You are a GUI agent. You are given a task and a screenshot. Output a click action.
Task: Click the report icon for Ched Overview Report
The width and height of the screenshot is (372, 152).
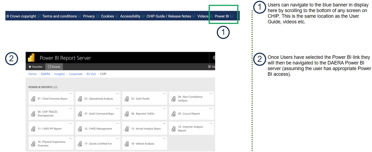(33, 99)
